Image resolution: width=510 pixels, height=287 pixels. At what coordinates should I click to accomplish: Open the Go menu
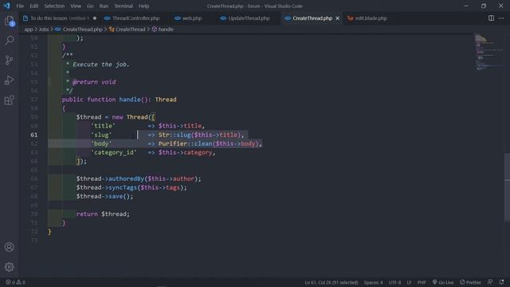pyautogui.click(x=90, y=6)
